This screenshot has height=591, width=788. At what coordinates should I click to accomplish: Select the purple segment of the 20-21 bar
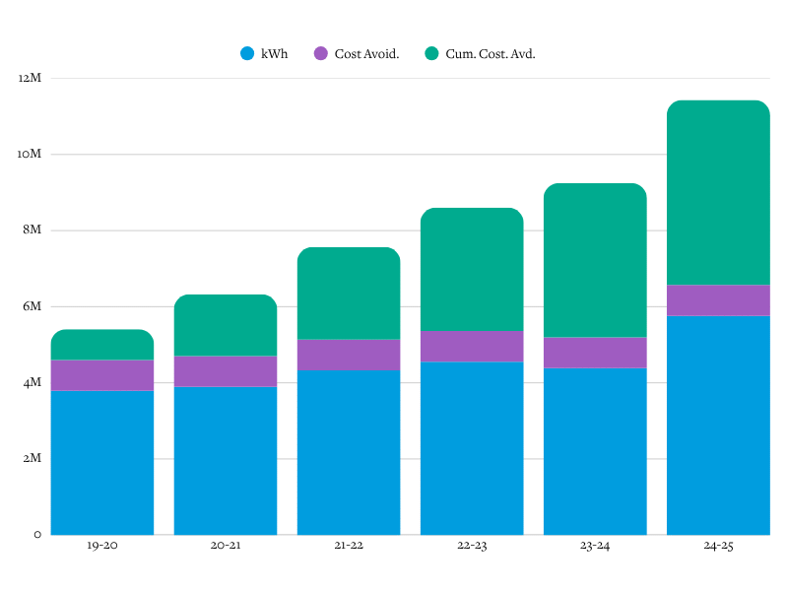(x=226, y=371)
